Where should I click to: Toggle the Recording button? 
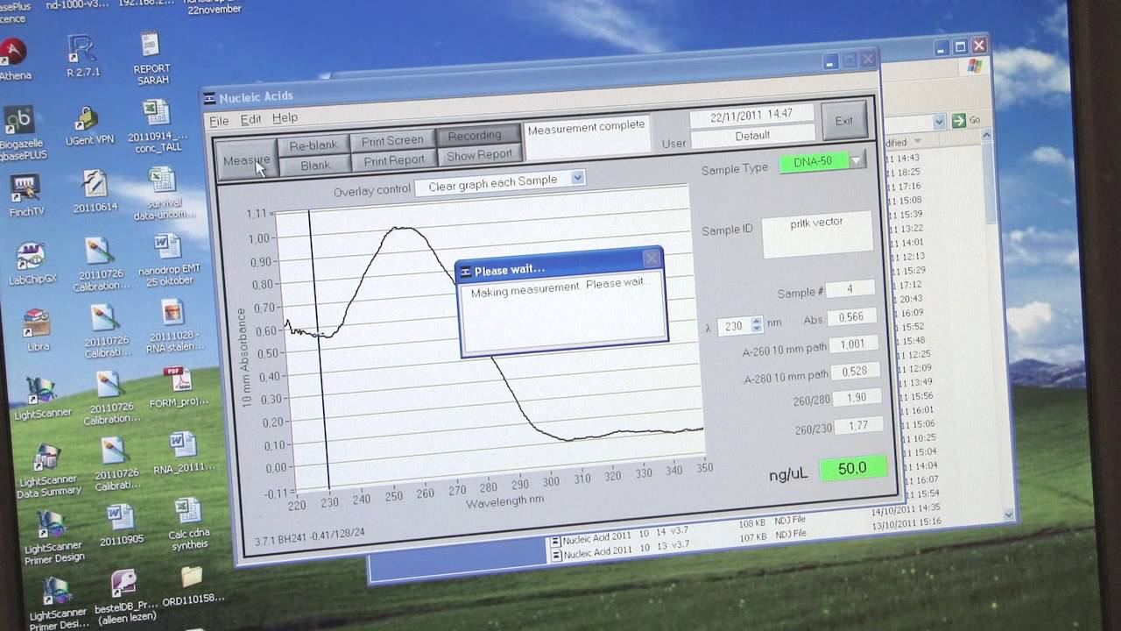tap(475, 135)
